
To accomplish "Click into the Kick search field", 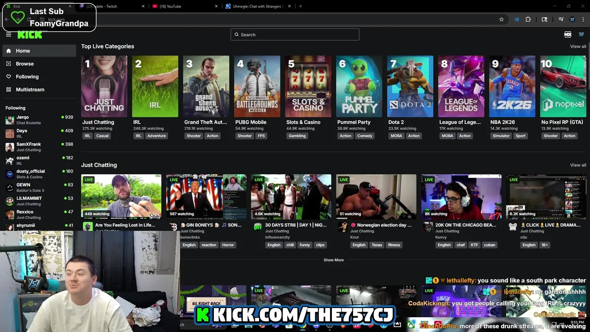I will tap(295, 35).
